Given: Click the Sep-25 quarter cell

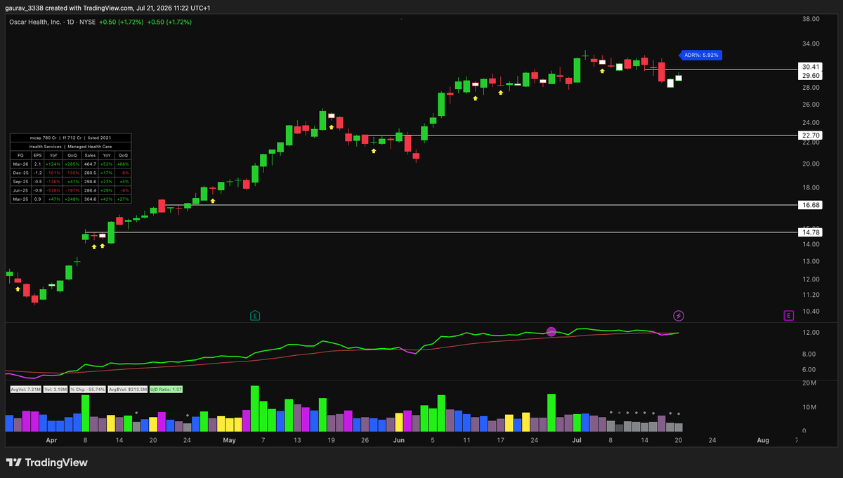Looking at the screenshot, I should point(20,182).
